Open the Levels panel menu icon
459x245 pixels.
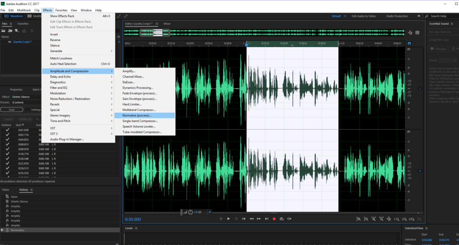point(136,228)
